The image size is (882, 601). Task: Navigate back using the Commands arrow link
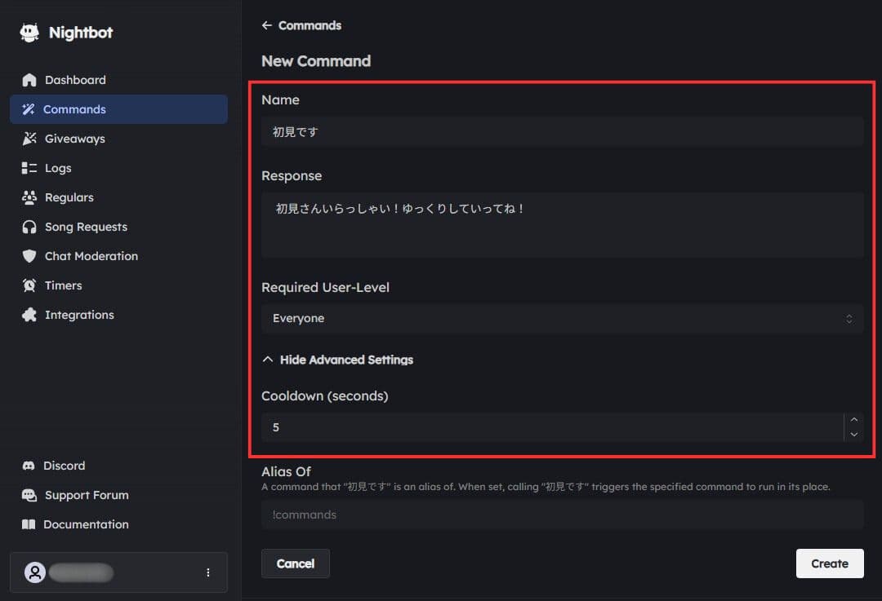267,25
